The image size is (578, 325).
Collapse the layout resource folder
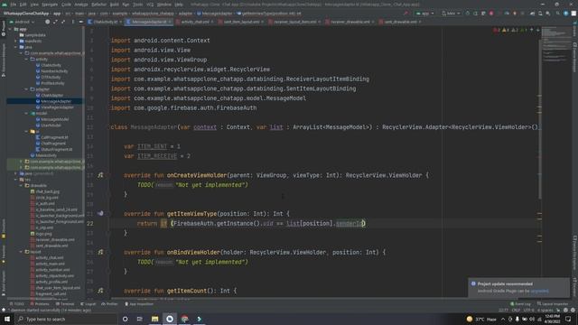point(21,252)
